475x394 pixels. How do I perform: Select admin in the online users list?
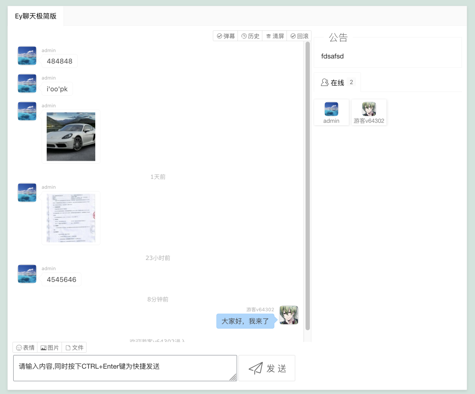tap(331, 112)
